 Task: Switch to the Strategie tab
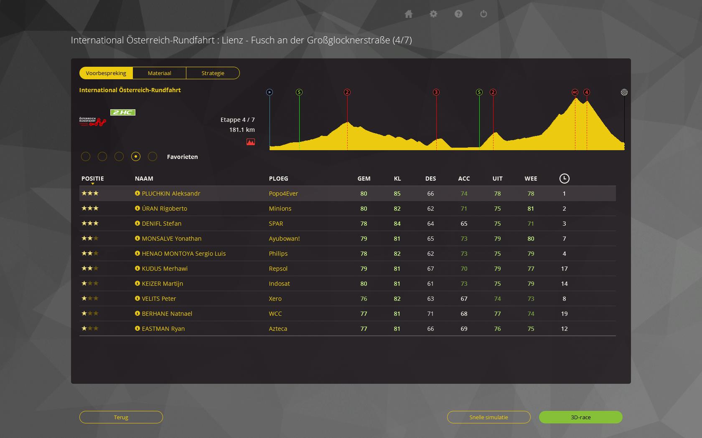(213, 73)
